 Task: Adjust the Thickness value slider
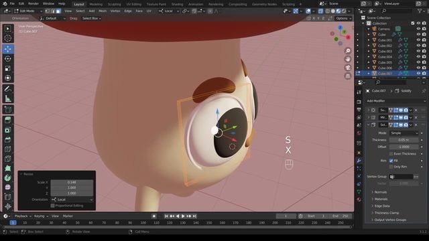404,140
